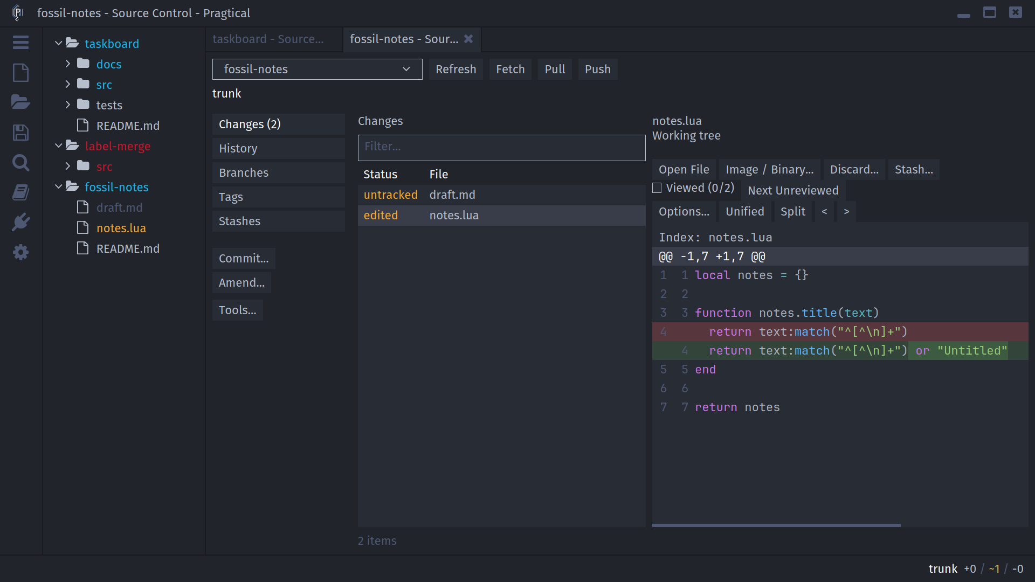Select the Branches section

tap(278, 172)
